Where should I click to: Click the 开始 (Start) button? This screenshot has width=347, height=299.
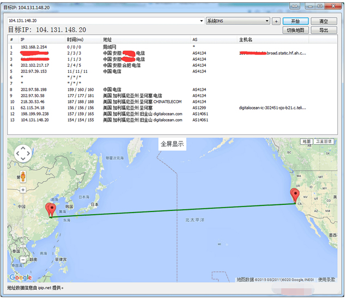click(x=295, y=21)
